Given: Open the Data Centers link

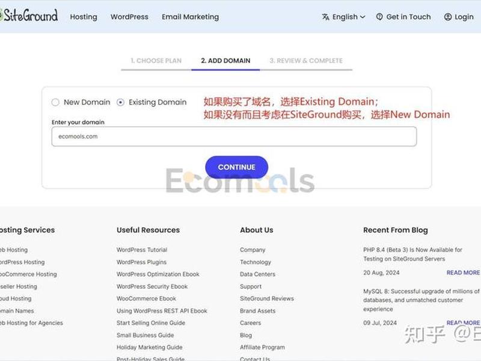Looking at the screenshot, I should [x=257, y=274].
